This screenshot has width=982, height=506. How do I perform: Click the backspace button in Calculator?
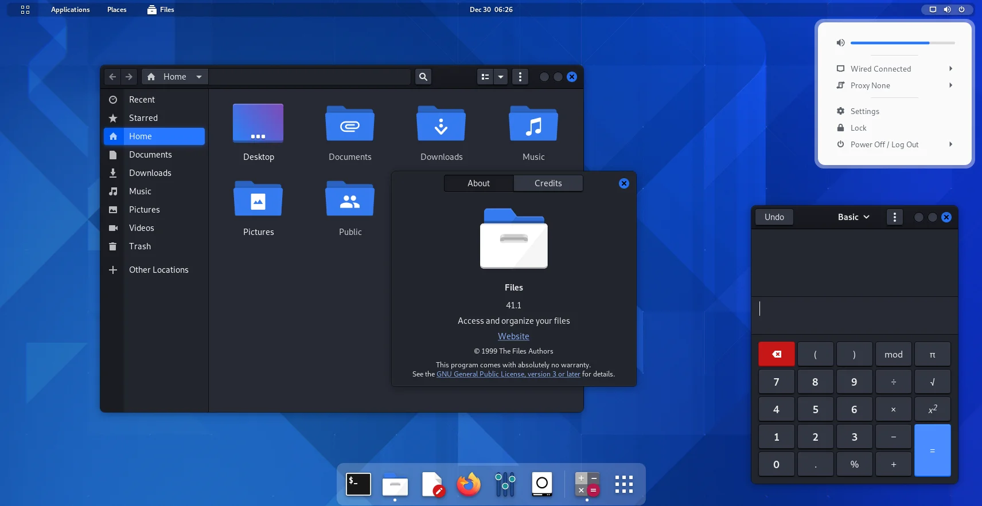point(777,354)
